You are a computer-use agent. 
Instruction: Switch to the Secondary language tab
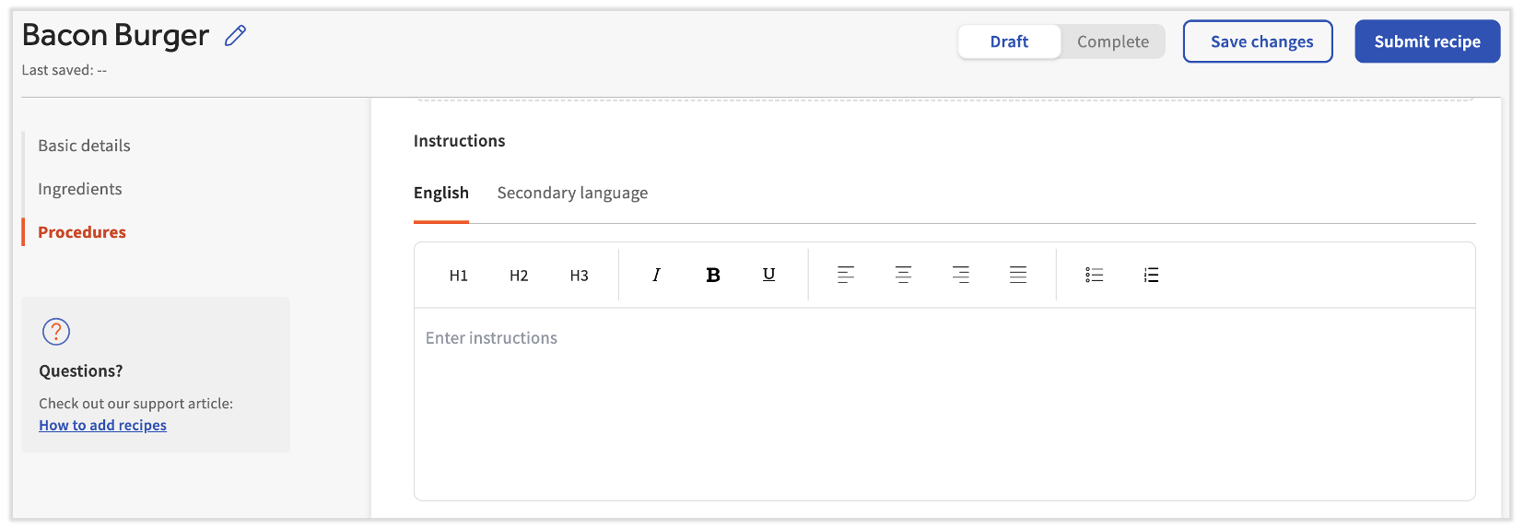point(572,193)
